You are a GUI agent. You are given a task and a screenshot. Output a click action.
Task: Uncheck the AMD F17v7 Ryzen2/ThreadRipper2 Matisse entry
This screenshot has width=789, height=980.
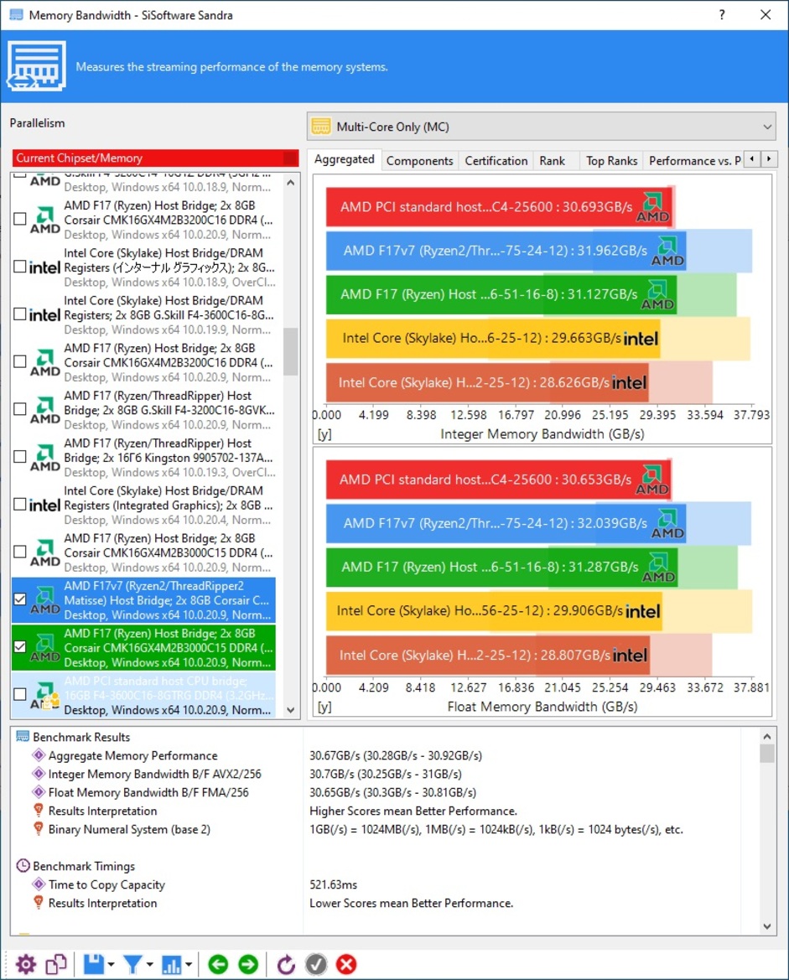[20, 599]
